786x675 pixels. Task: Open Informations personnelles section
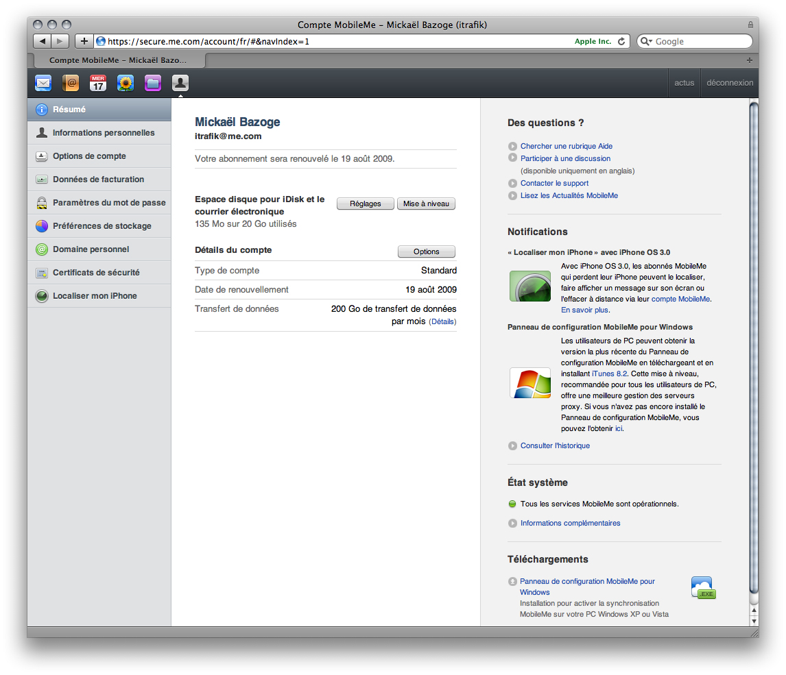pos(99,133)
